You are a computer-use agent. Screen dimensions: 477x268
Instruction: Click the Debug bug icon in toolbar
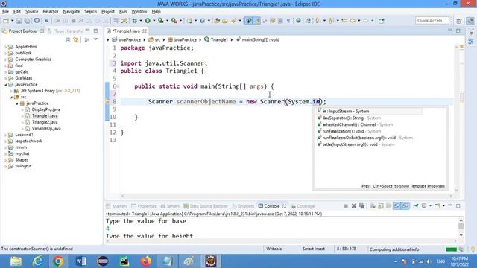click(x=134, y=21)
